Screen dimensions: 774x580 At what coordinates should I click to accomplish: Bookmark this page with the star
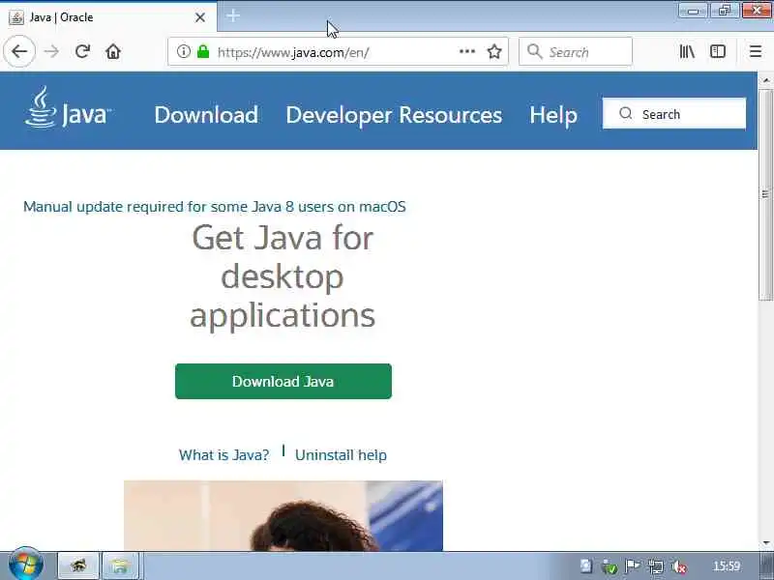(x=494, y=51)
